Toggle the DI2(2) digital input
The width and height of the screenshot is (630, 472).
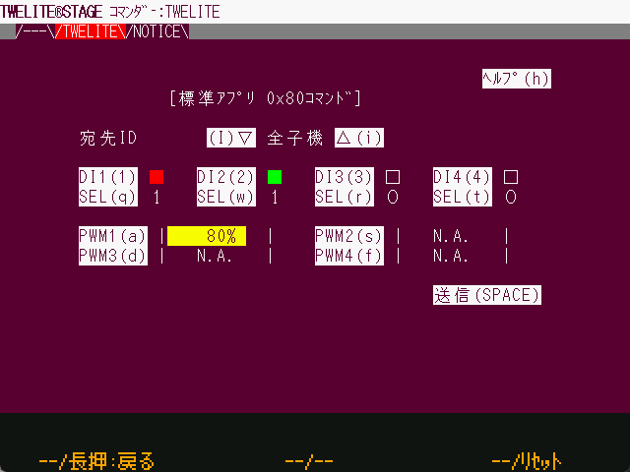pos(226,177)
